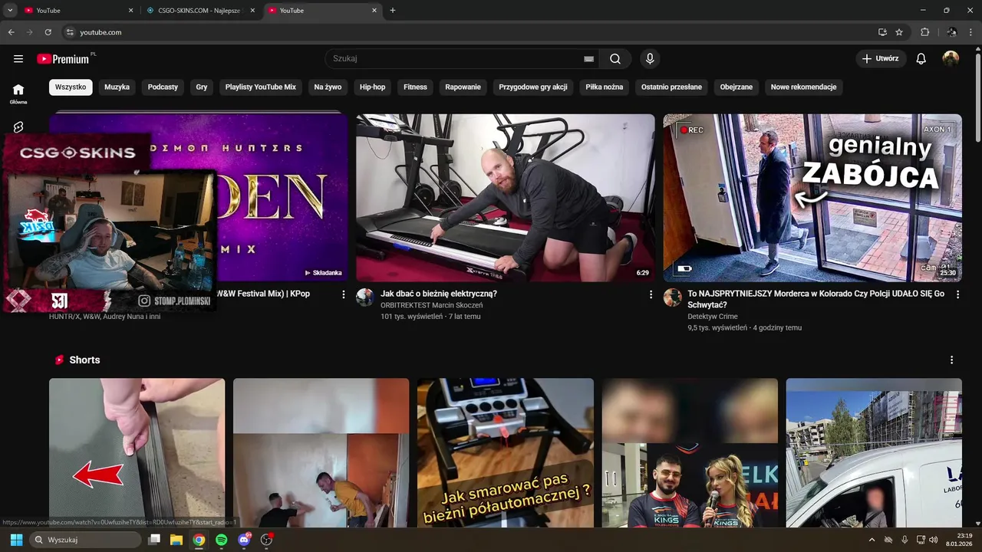982x552 pixels.
Task: Open the Główna home sidebar item
Action: [x=18, y=94]
